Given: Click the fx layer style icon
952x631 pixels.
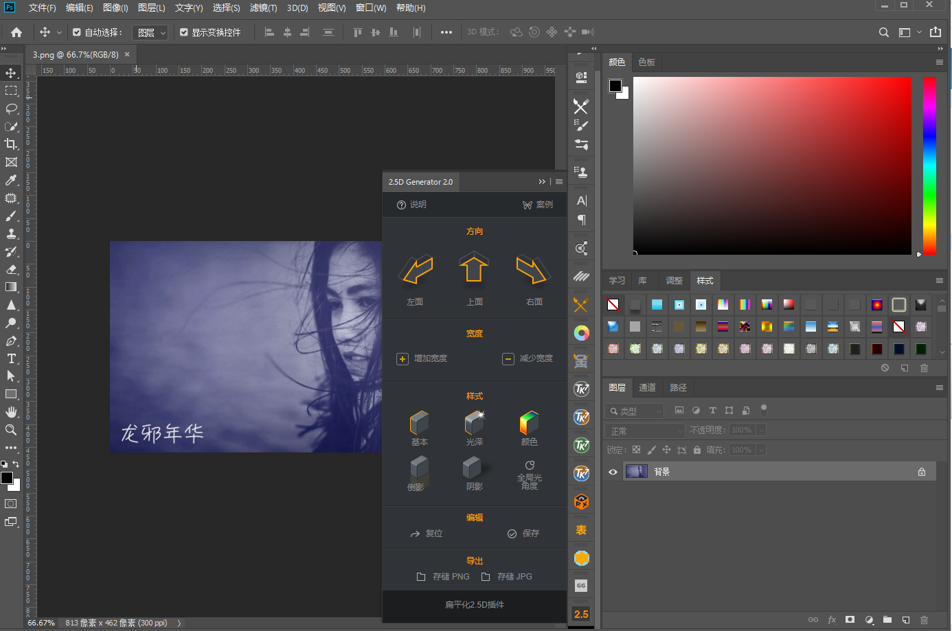Looking at the screenshot, I should coord(832,620).
